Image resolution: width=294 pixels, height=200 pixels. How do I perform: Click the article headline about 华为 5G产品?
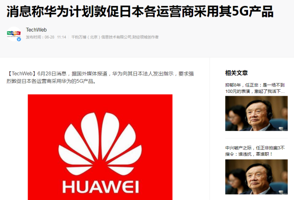pos(140,11)
